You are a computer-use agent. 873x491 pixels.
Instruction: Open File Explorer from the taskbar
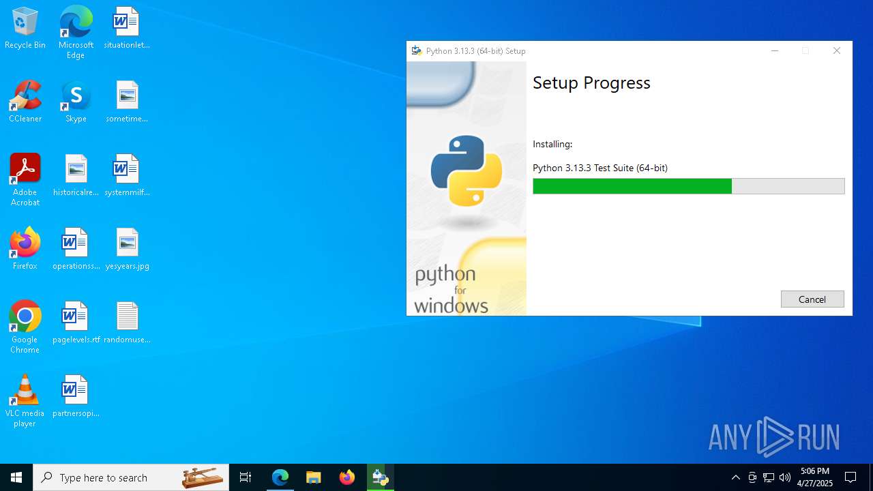pyautogui.click(x=313, y=477)
